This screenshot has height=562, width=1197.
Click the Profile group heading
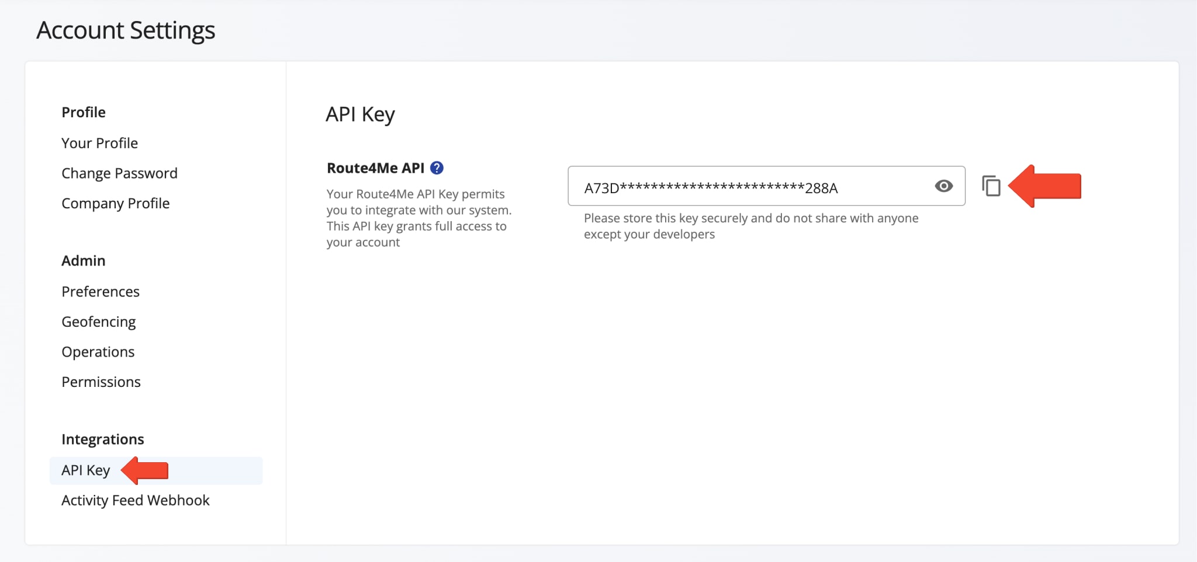point(84,112)
